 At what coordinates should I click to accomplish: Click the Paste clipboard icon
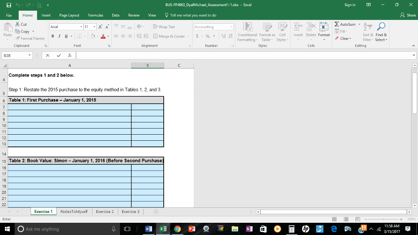coord(8,28)
